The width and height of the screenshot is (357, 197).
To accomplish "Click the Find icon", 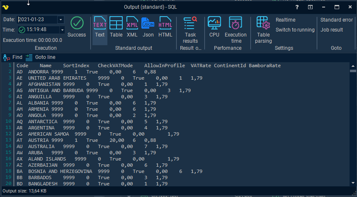I will [6, 57].
